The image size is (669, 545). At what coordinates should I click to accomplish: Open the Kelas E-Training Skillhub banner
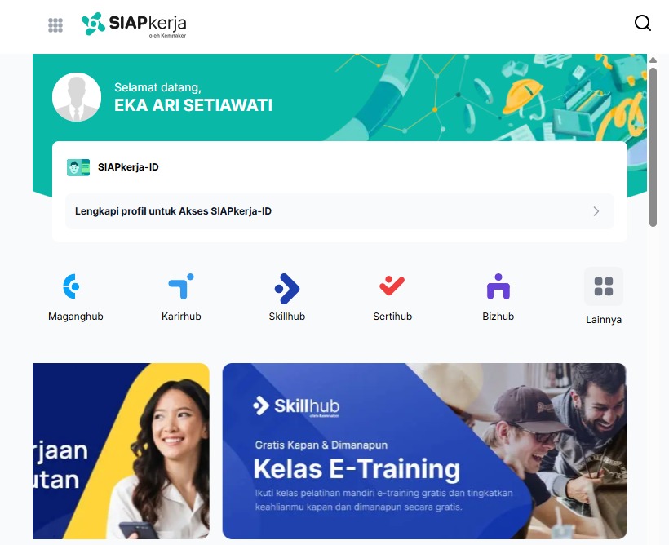point(424,451)
